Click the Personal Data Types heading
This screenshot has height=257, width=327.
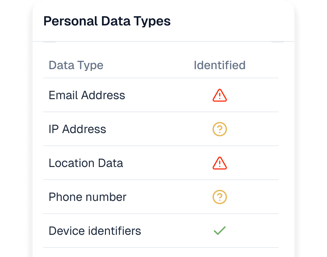(x=107, y=21)
